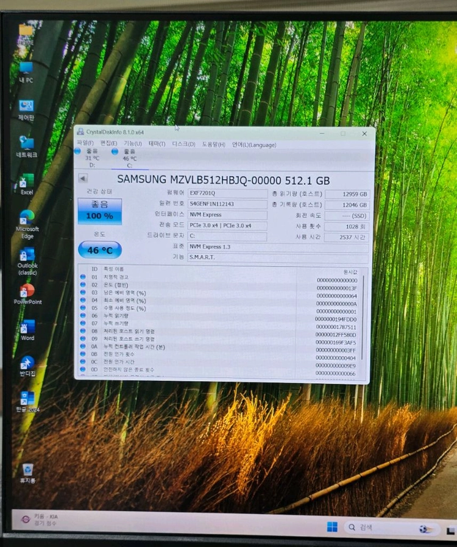Image resolution: width=457 pixels, height=547 pixels.
Task: Click status circle of attribute 0D row
Action: tap(83, 369)
